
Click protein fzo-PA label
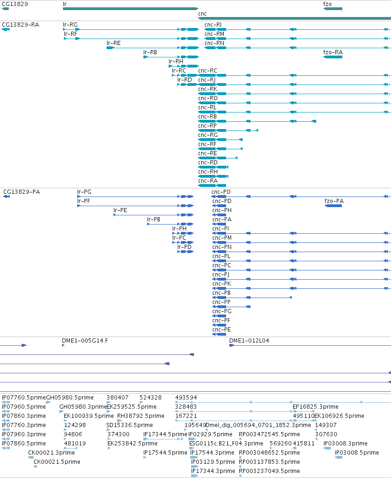(x=334, y=201)
